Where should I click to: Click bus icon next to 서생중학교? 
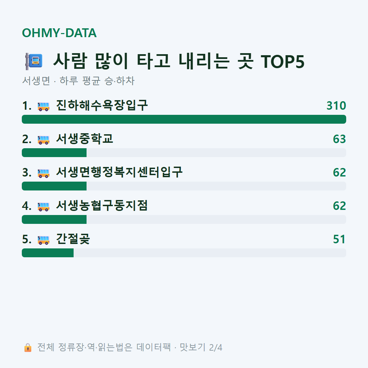click(x=43, y=140)
